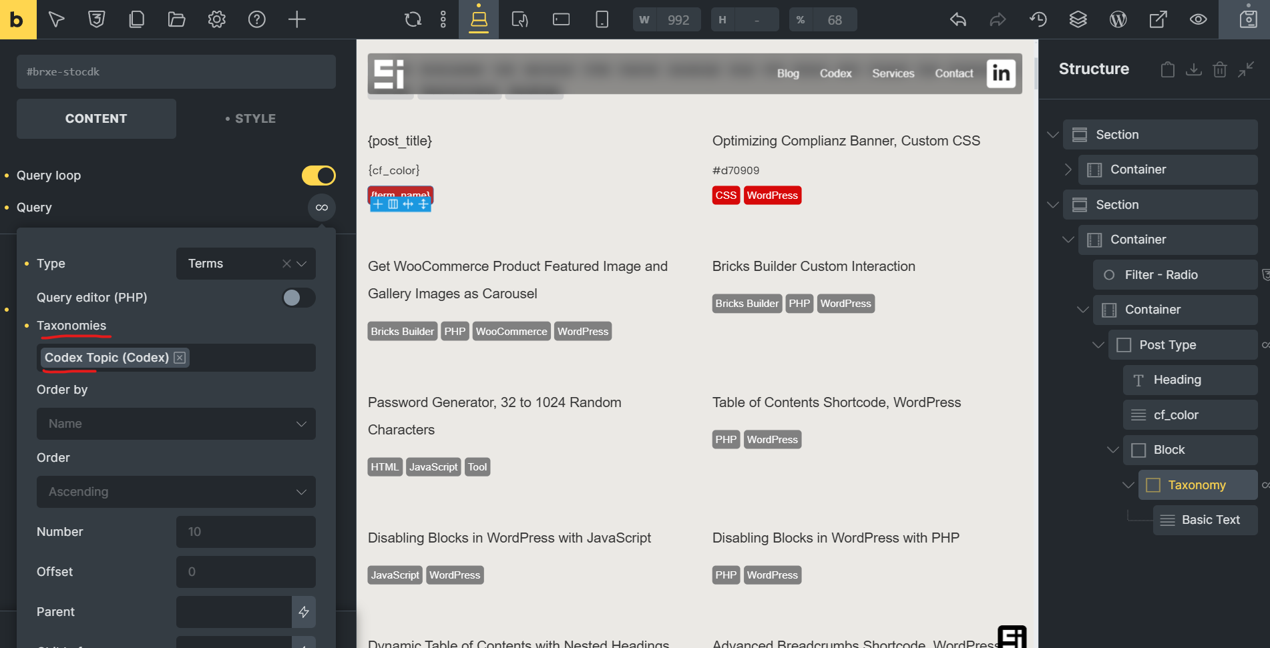The height and width of the screenshot is (648, 1270).
Task: Open the templates folder icon
Action: point(176,19)
